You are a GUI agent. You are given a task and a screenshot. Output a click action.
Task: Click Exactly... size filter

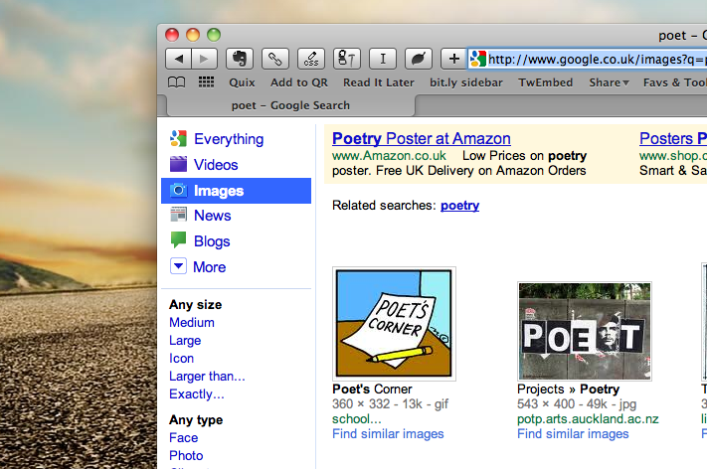click(197, 394)
